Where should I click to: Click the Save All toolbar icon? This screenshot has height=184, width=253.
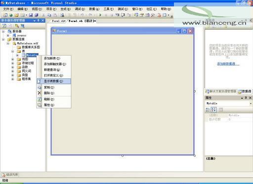[x=36, y=15]
